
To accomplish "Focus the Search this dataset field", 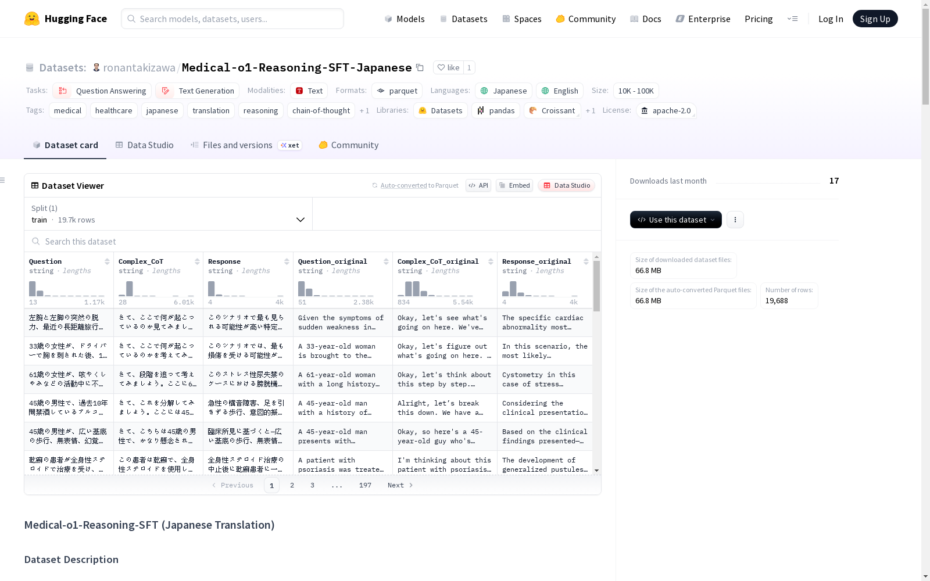I will [313, 241].
